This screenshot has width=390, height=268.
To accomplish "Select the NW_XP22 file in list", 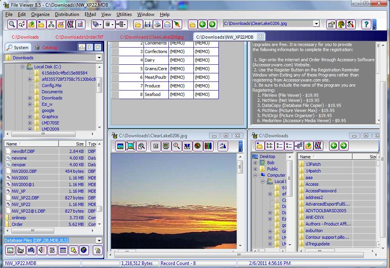I will click(x=21, y=204).
